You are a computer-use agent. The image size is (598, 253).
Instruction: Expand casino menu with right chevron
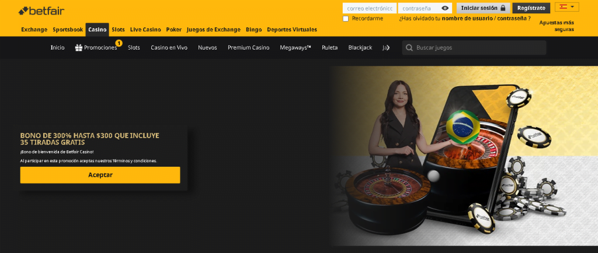pyautogui.click(x=388, y=48)
